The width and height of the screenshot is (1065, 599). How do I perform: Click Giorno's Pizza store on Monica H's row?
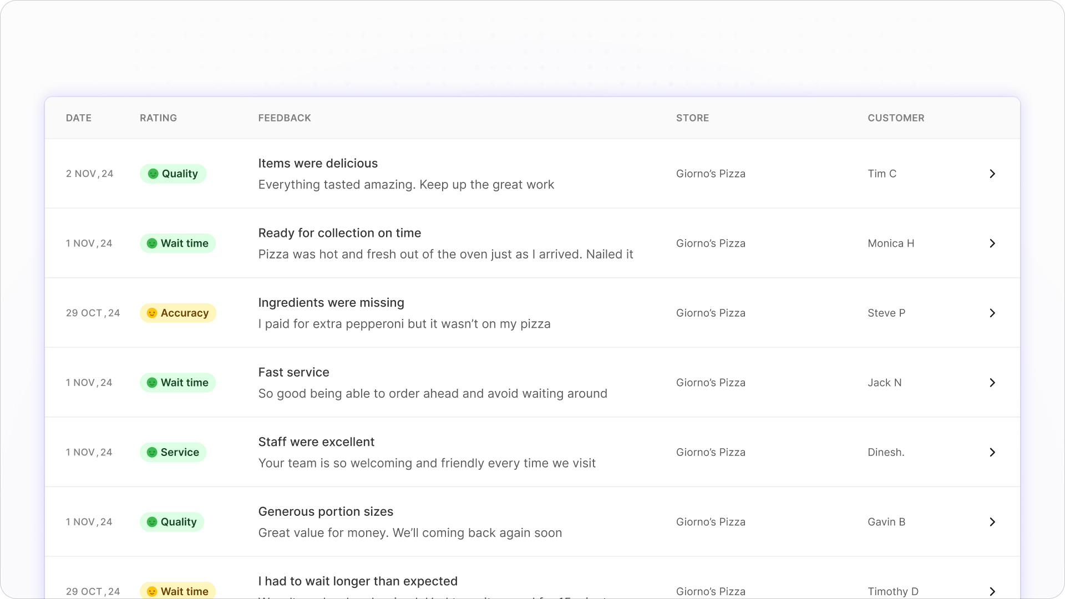[x=711, y=243]
